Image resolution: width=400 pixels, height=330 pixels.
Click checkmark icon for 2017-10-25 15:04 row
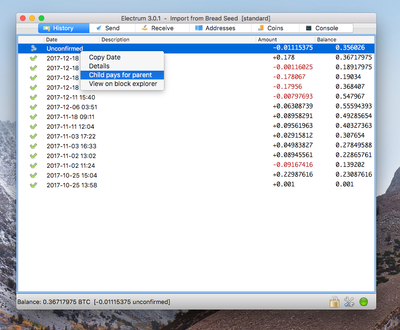[34, 175]
